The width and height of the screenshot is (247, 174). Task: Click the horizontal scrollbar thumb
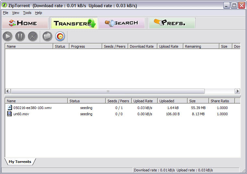[108, 91]
